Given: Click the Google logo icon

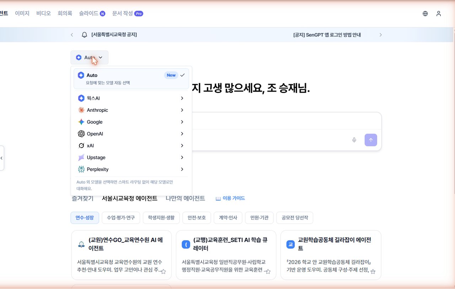Looking at the screenshot, I should click(x=81, y=122).
